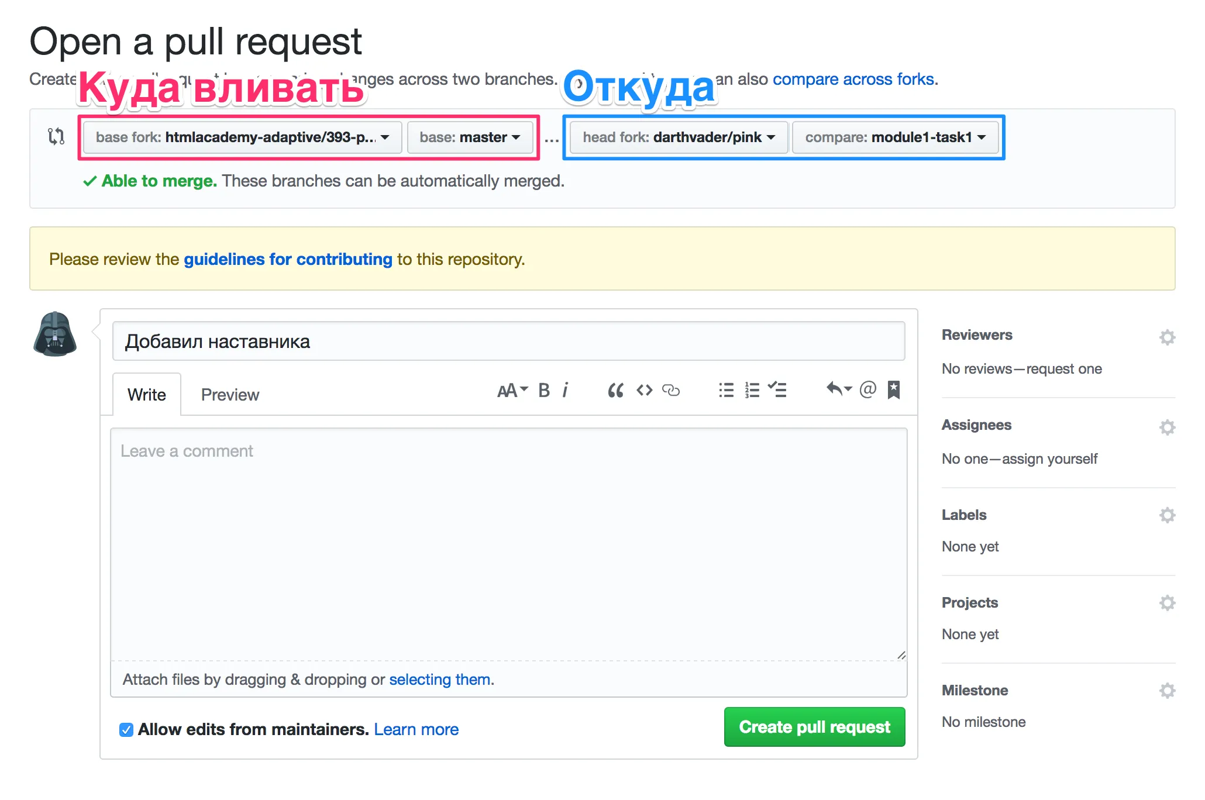Open the compare: module1-task1 dropdown
The image size is (1205, 800).
pyautogui.click(x=896, y=137)
